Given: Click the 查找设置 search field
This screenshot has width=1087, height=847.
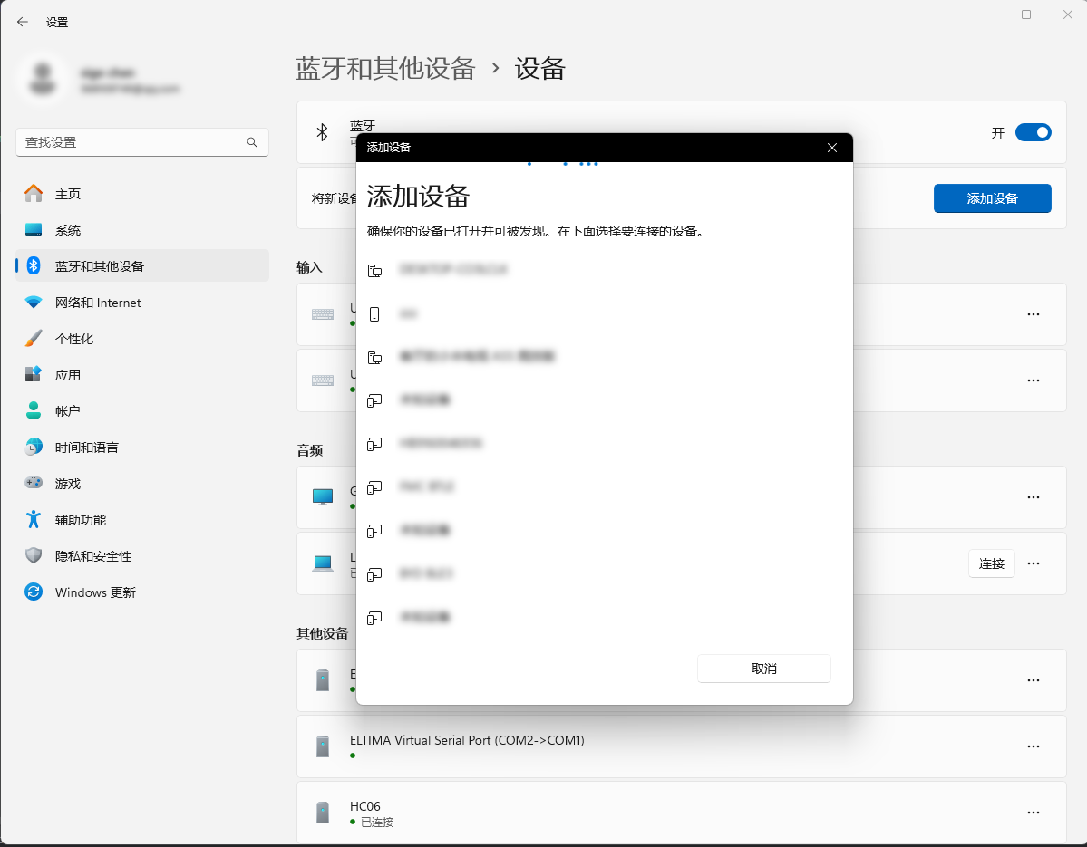Looking at the screenshot, I should [x=131, y=142].
